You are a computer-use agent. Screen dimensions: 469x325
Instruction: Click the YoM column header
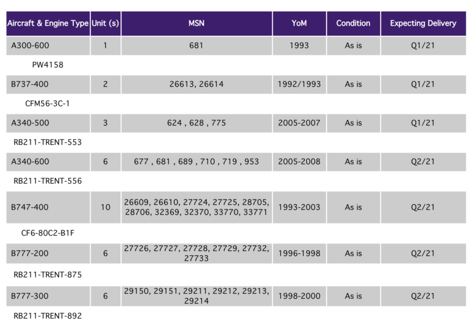point(299,23)
